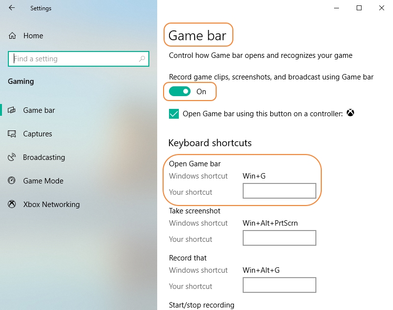Select Game bar in sidebar
393x310 pixels.
(x=39, y=110)
